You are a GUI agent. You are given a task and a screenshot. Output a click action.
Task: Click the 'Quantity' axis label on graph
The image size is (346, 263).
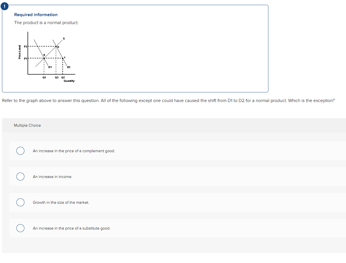(69, 81)
